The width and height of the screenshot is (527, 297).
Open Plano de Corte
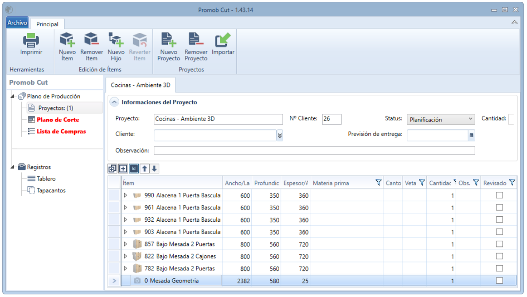[x=58, y=120]
